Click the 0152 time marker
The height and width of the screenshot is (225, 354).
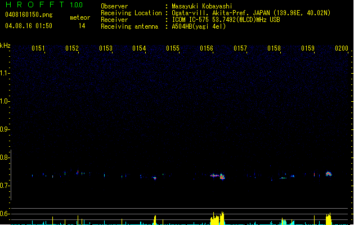pos(72,48)
